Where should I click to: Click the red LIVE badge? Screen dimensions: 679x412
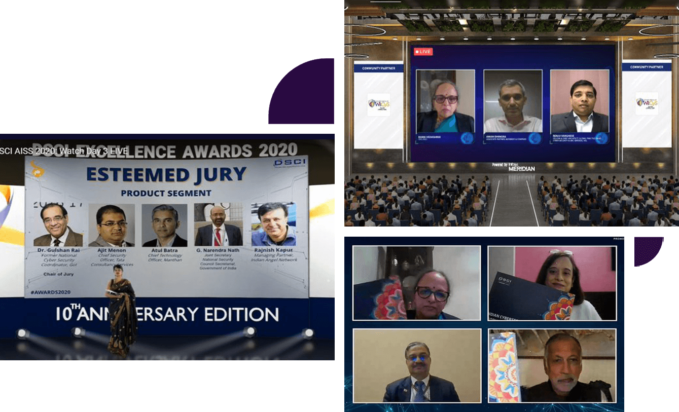tap(423, 52)
